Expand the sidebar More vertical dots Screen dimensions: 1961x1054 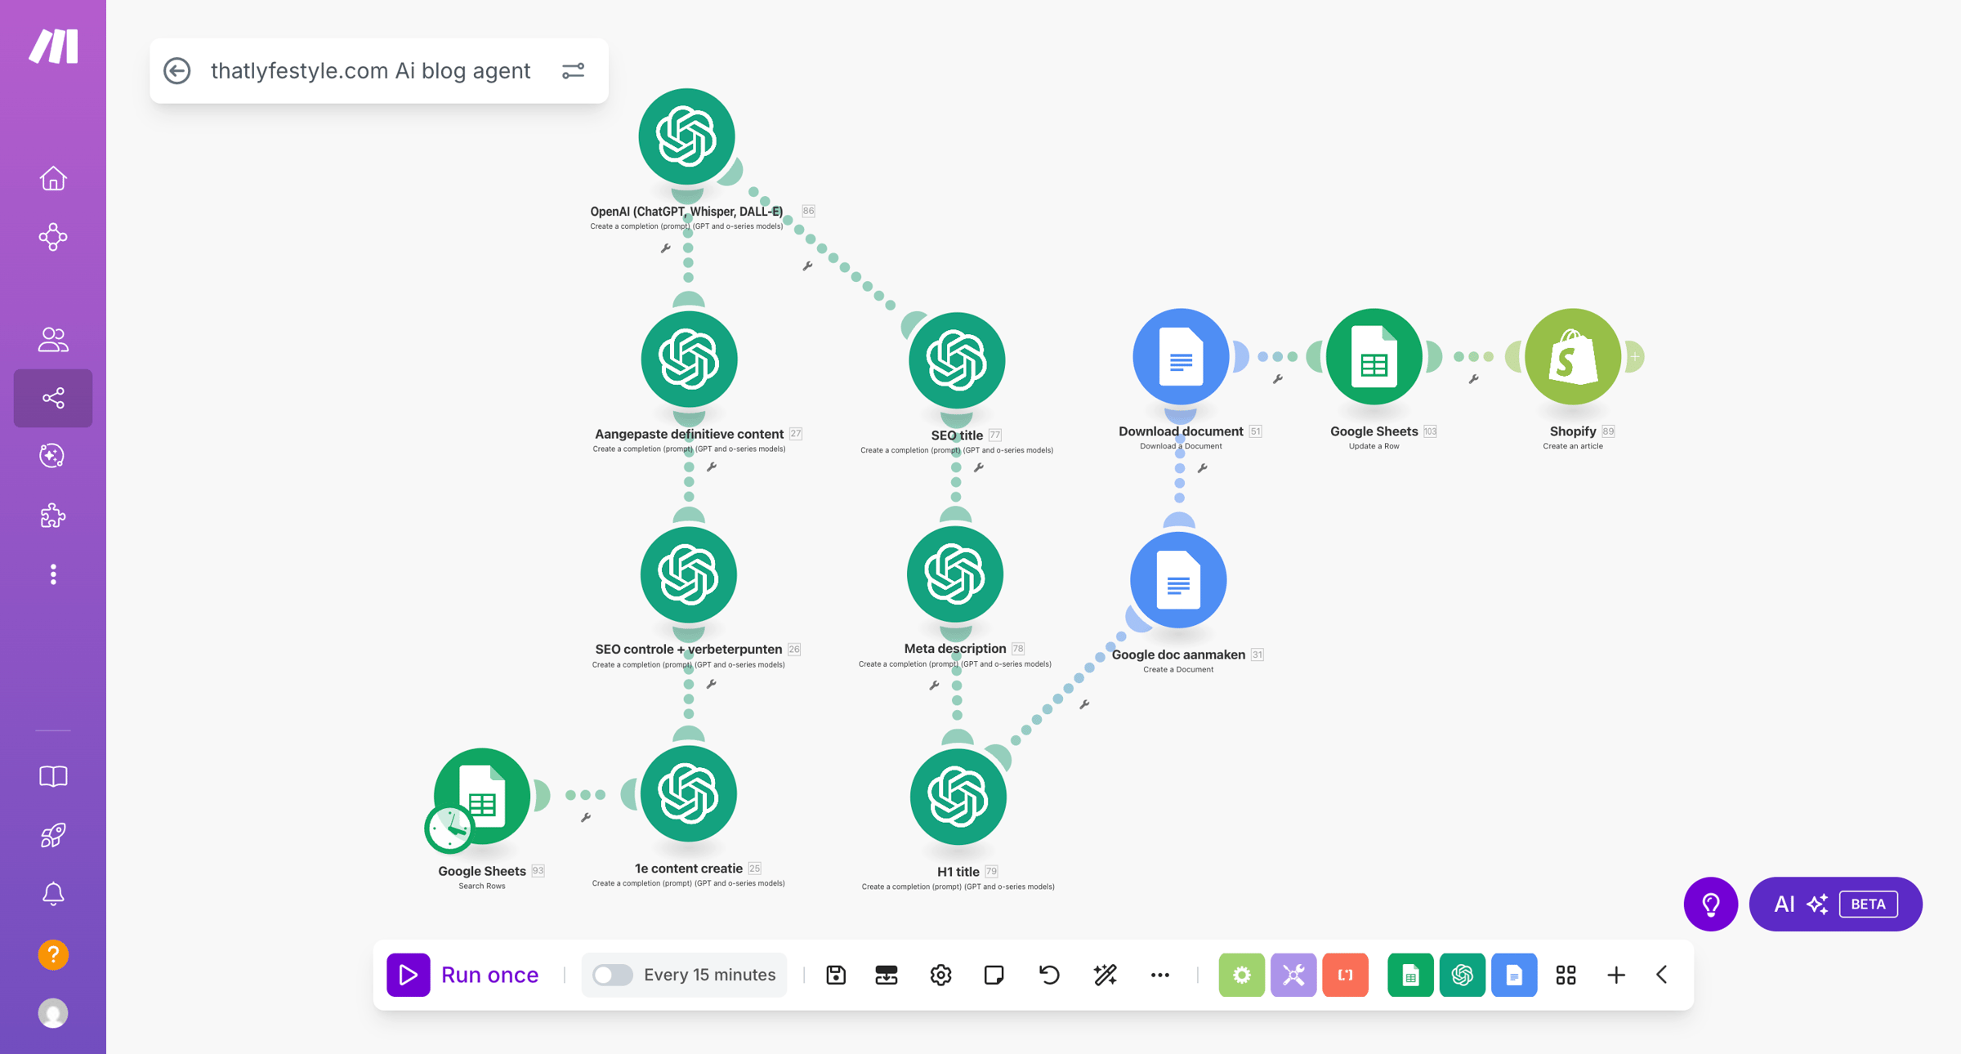[53, 574]
